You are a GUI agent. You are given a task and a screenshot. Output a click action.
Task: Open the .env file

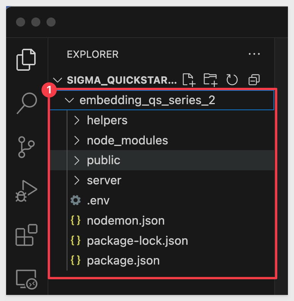98,200
